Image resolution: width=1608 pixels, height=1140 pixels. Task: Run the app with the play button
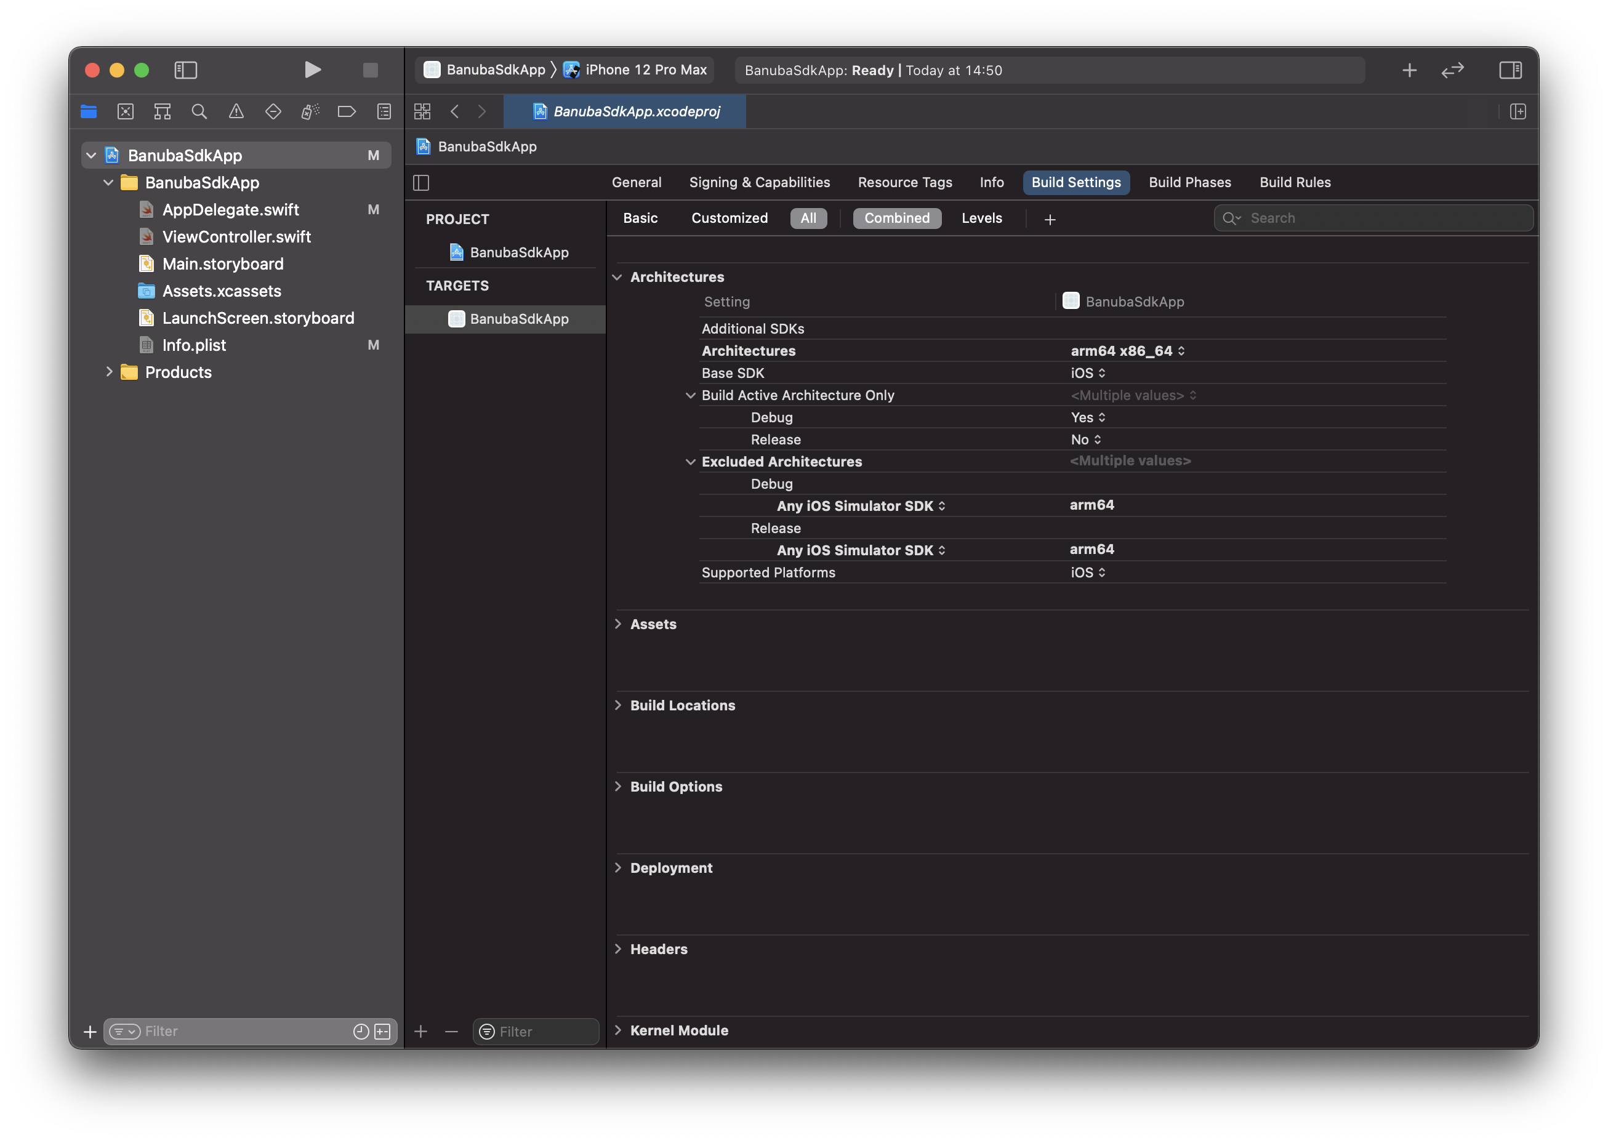[312, 70]
